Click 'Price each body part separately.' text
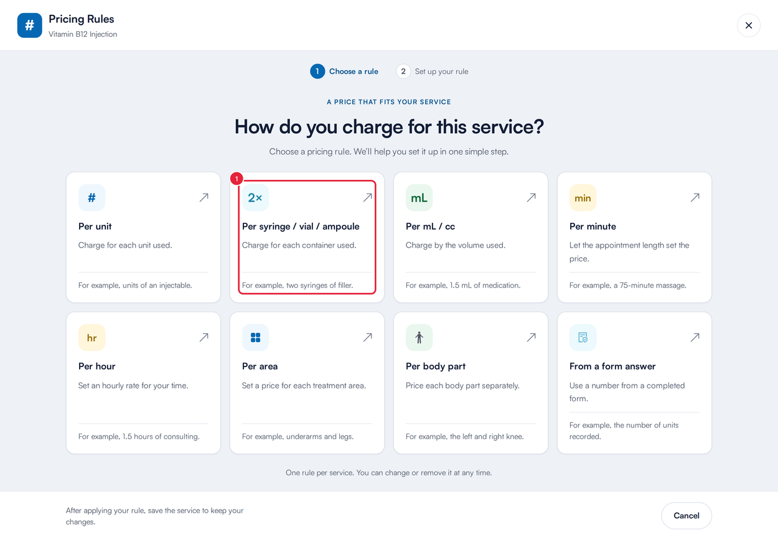Viewport: 778px width, 540px height. click(462, 386)
